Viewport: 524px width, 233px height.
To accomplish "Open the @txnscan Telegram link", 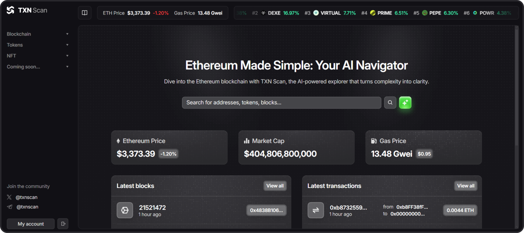I will [27, 207].
